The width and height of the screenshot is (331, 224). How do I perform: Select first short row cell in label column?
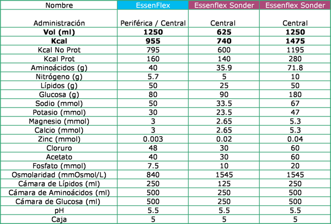coord(58,31)
